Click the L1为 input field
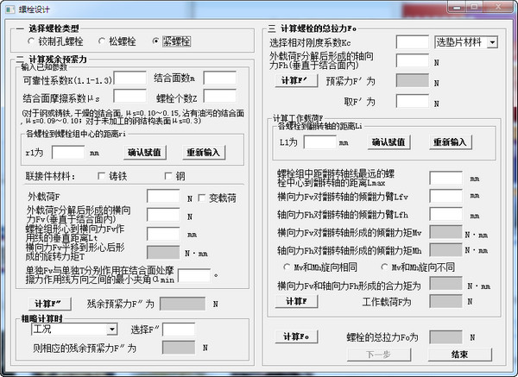518x377 pixels. click(319, 142)
